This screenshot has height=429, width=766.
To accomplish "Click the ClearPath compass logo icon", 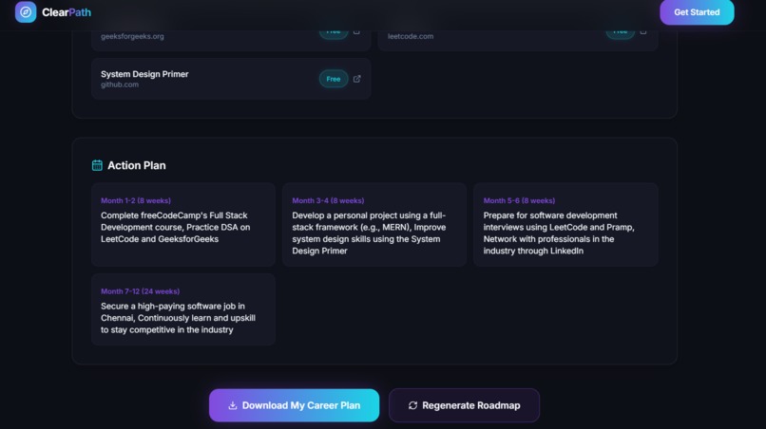I will (26, 11).
